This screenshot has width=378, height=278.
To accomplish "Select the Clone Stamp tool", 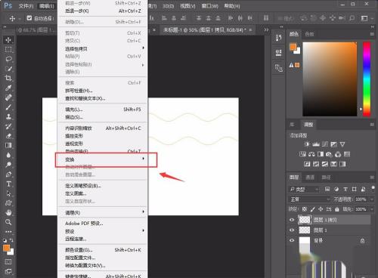I will (x=8, y=116).
